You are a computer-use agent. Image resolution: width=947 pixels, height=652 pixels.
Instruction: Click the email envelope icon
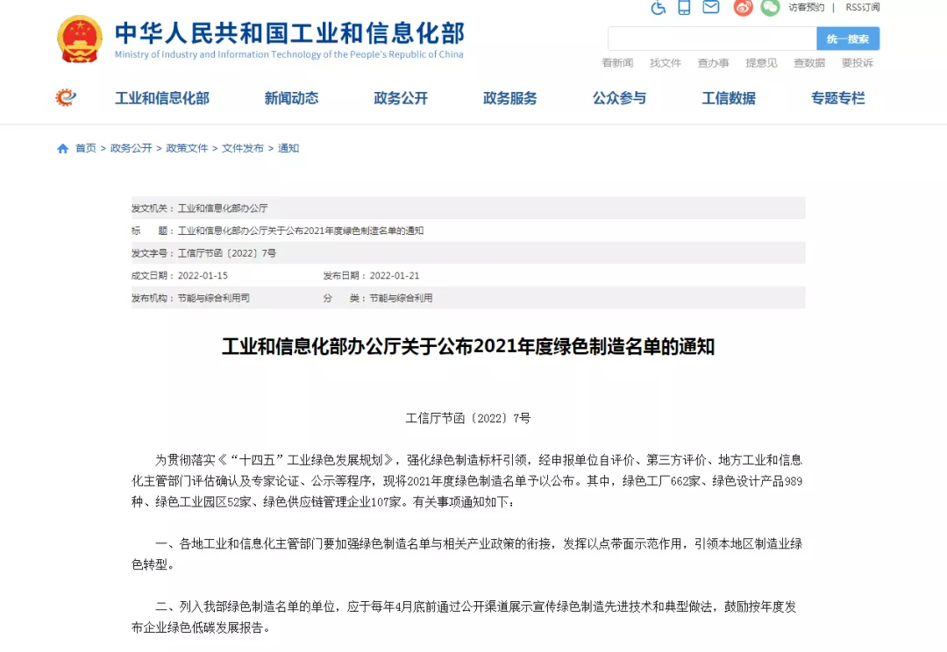[711, 7]
